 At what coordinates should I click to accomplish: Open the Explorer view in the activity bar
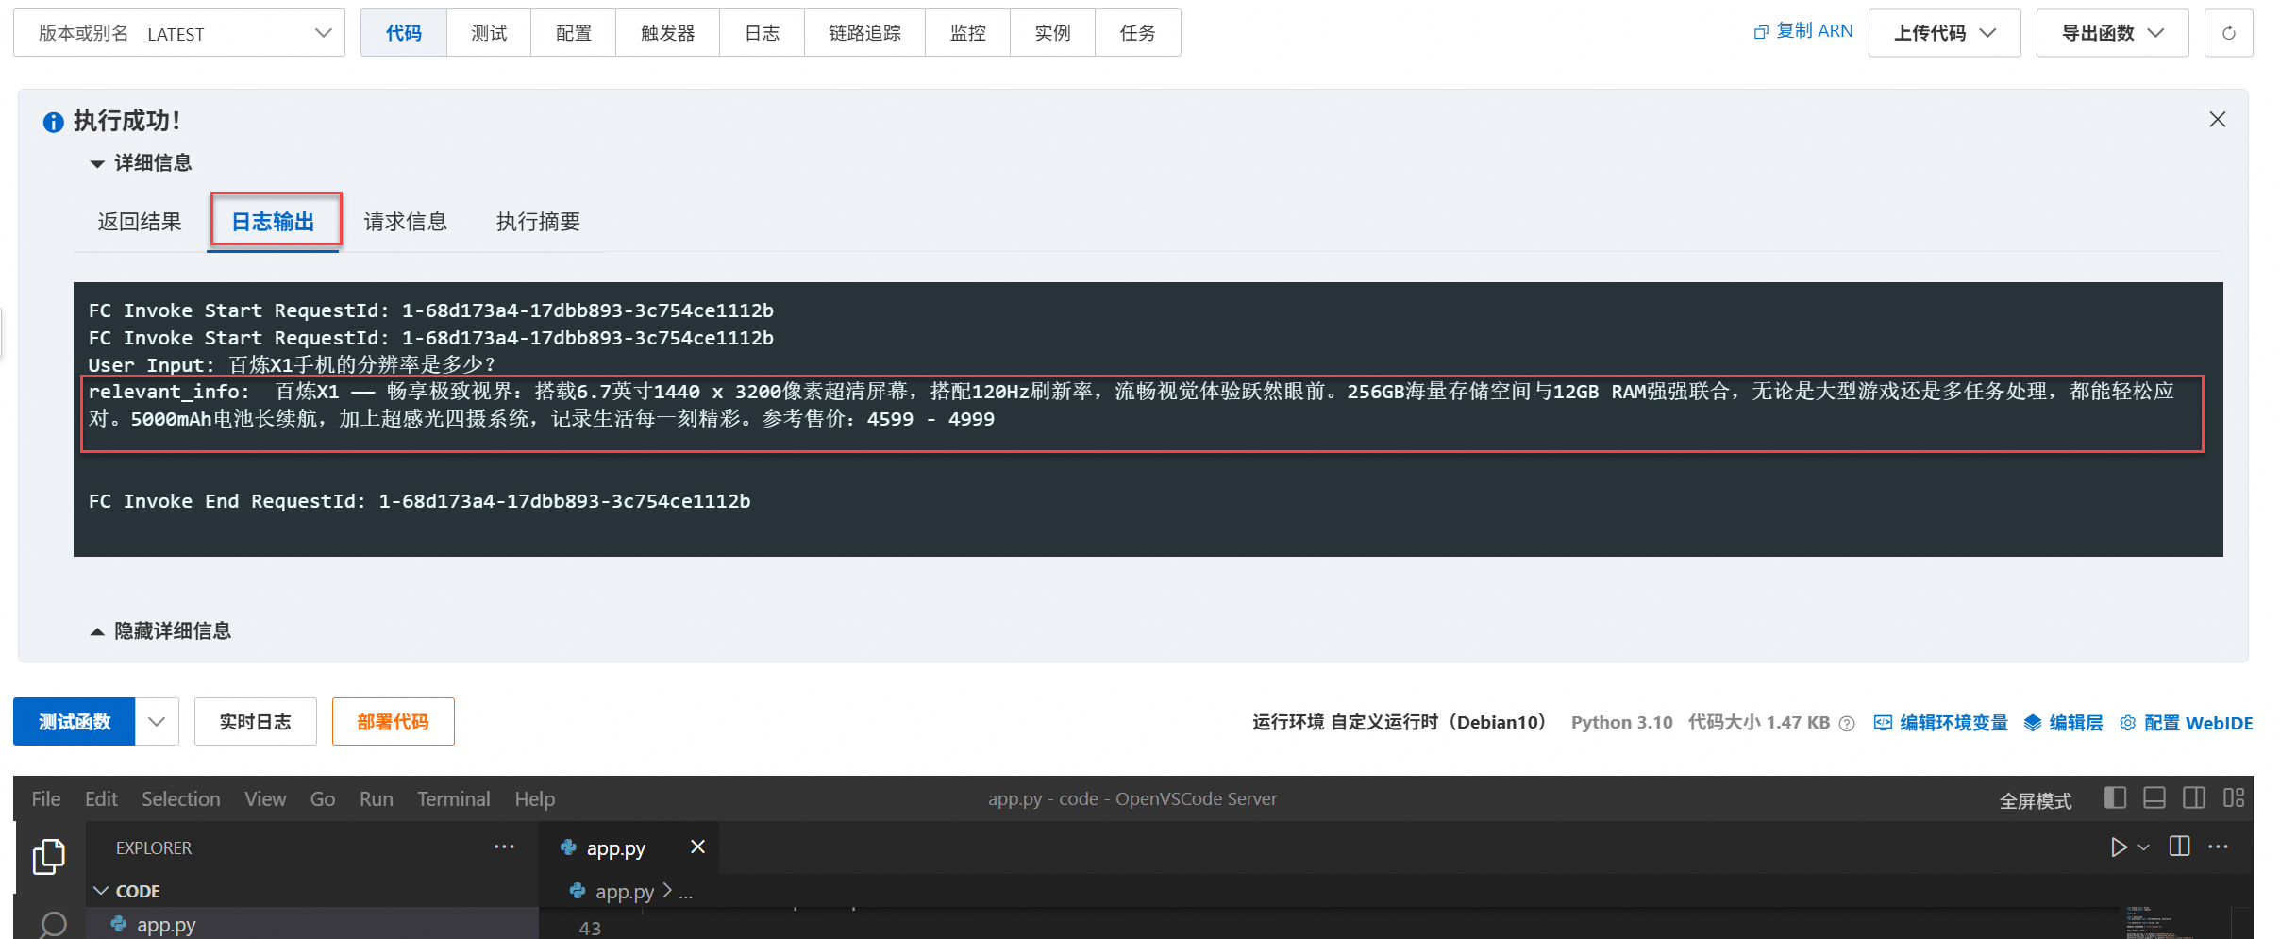tap(49, 856)
